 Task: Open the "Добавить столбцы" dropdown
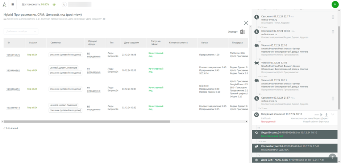pyautogui.click(x=21, y=32)
